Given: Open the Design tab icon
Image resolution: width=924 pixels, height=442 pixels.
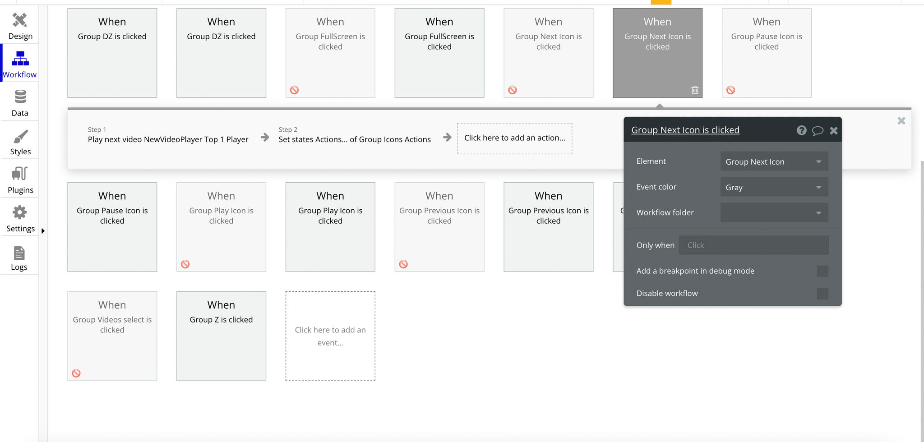Looking at the screenshot, I should coord(20,20).
